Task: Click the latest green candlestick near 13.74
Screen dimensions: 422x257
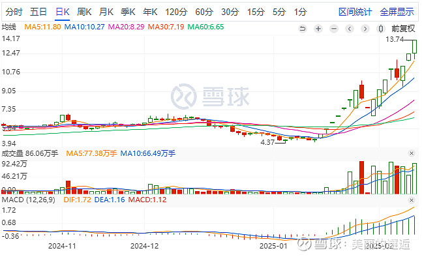Action: click(x=414, y=46)
